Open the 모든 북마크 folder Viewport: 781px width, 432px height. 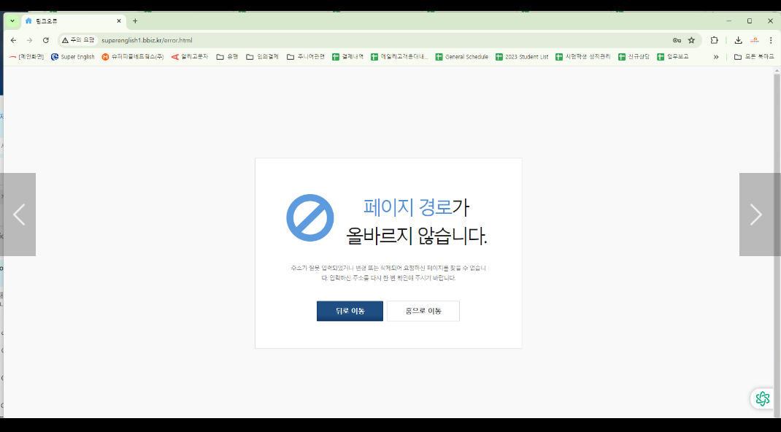click(754, 57)
